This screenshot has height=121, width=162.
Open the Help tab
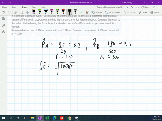point(43,7)
